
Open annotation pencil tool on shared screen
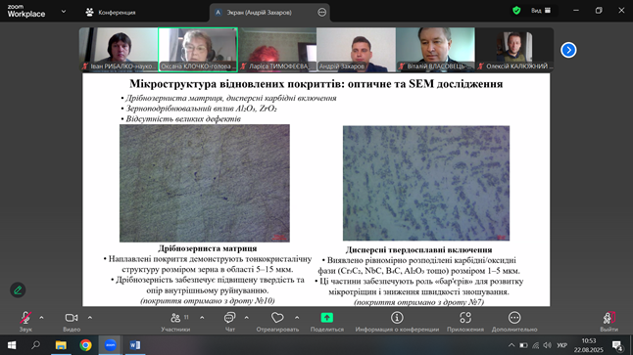18,290
